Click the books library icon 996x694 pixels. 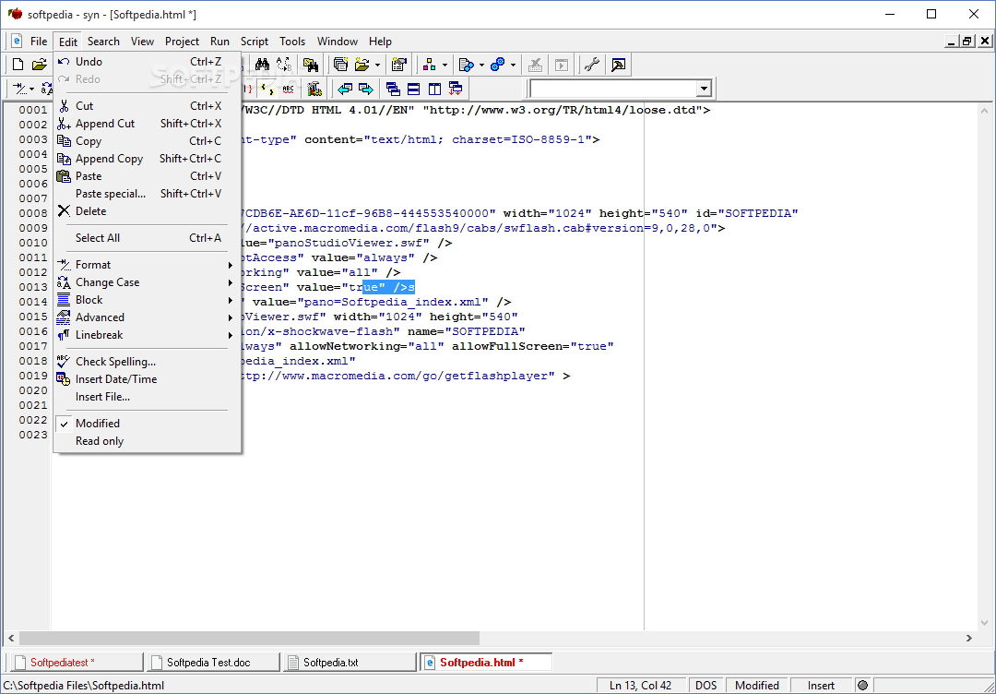tap(314, 89)
